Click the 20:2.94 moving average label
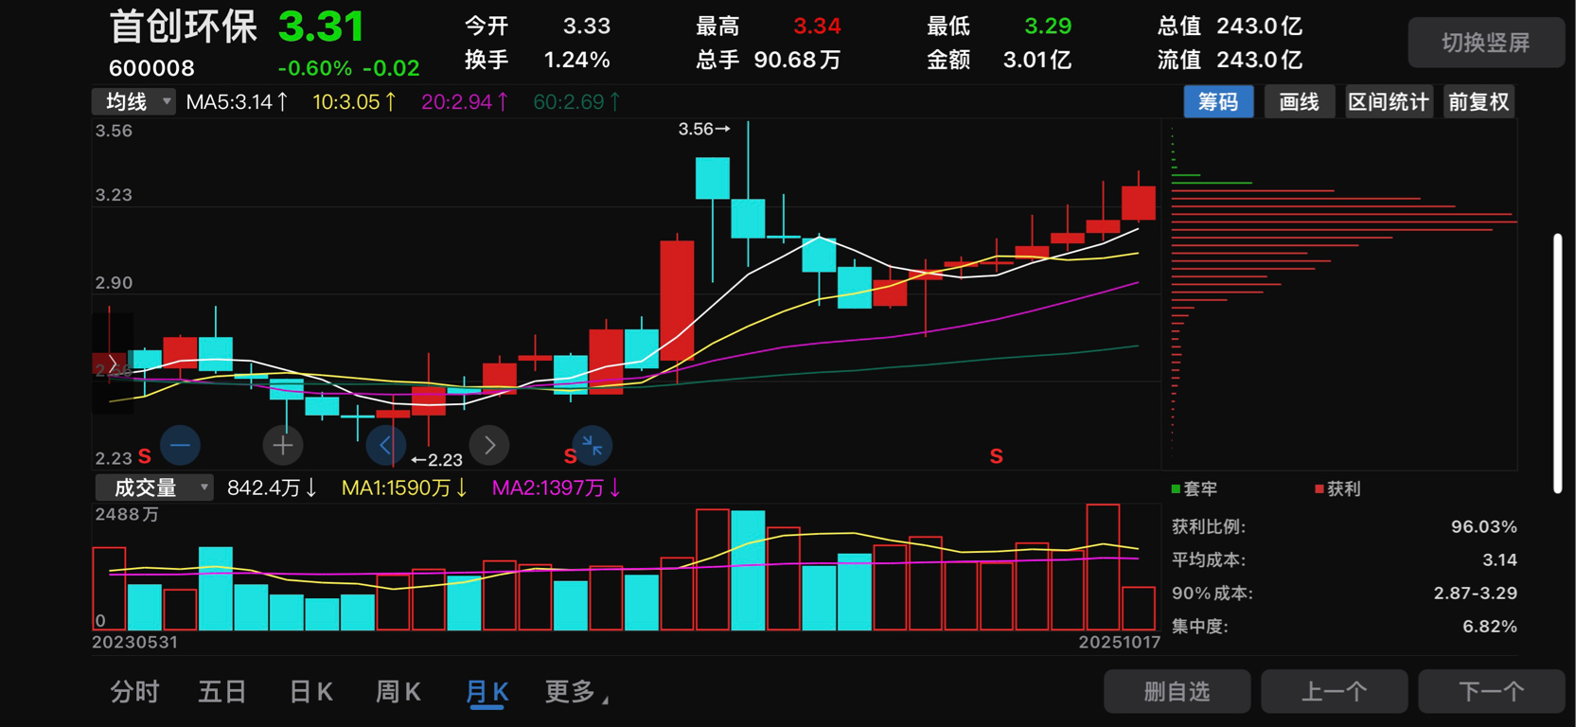 (465, 101)
